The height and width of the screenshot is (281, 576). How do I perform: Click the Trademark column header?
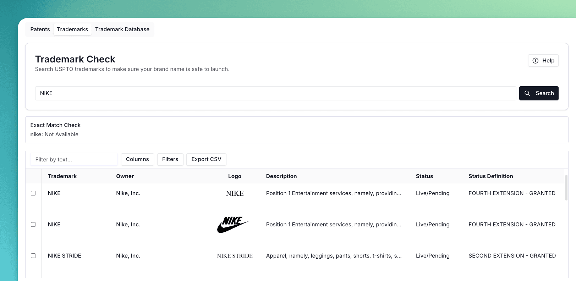point(62,176)
